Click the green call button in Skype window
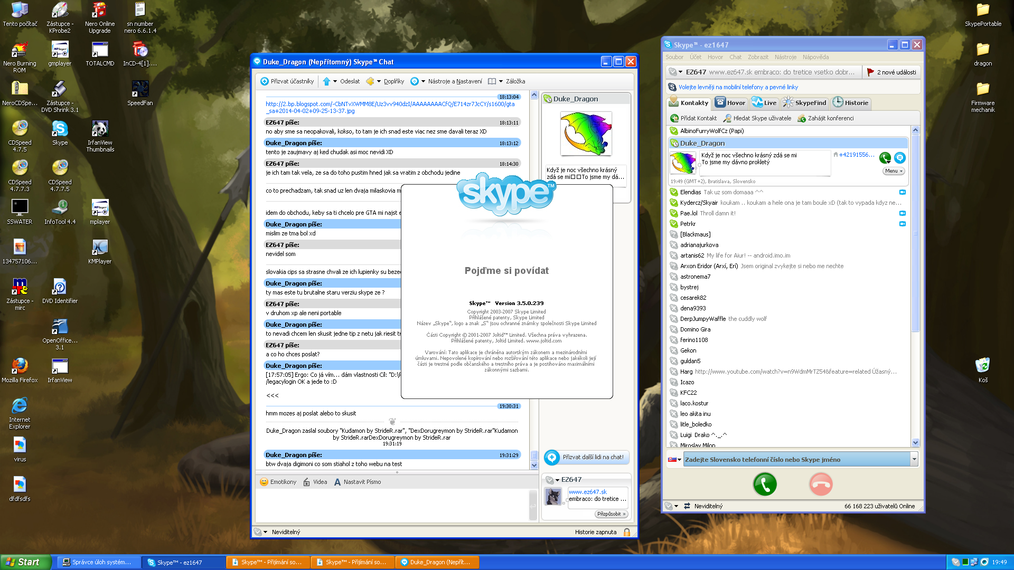The image size is (1014, 570). tap(765, 484)
